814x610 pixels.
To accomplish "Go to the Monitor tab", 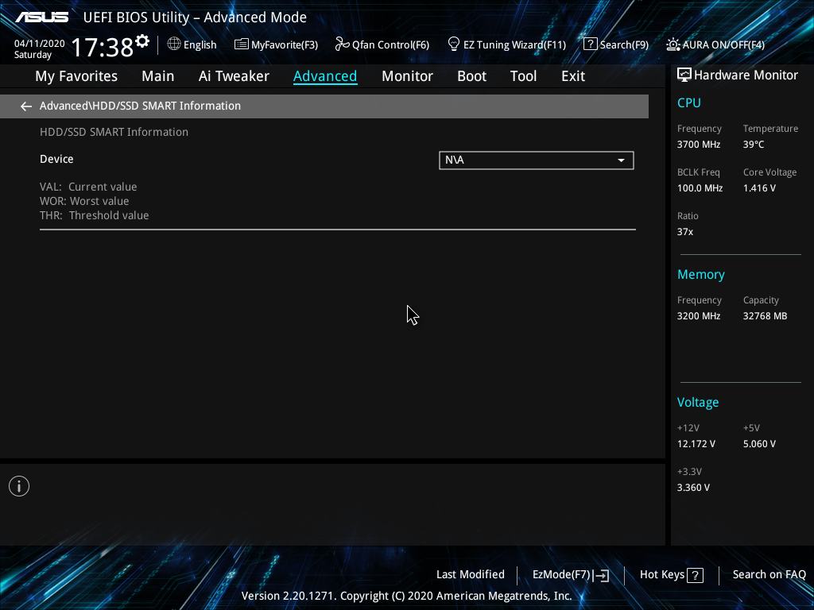I will pos(407,76).
